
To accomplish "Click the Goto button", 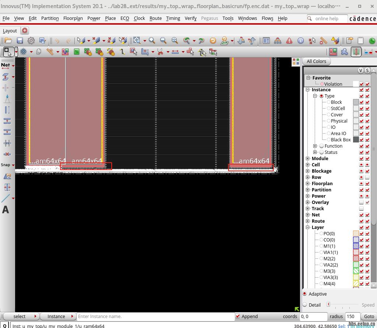I will [369, 316].
